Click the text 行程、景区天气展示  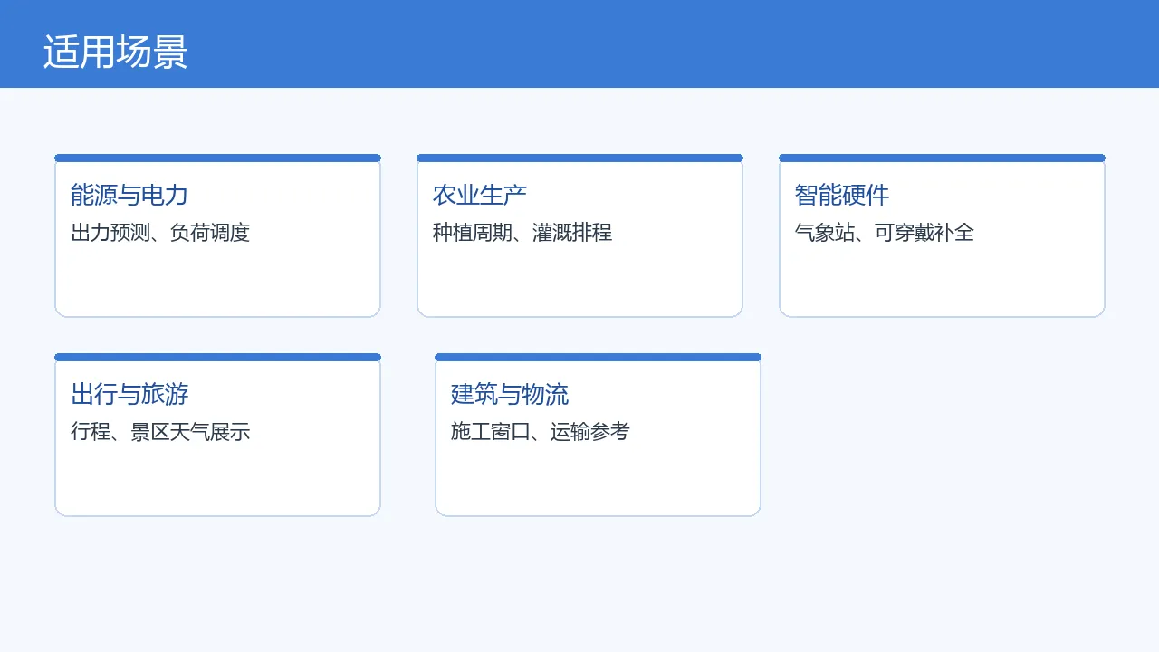(x=160, y=432)
